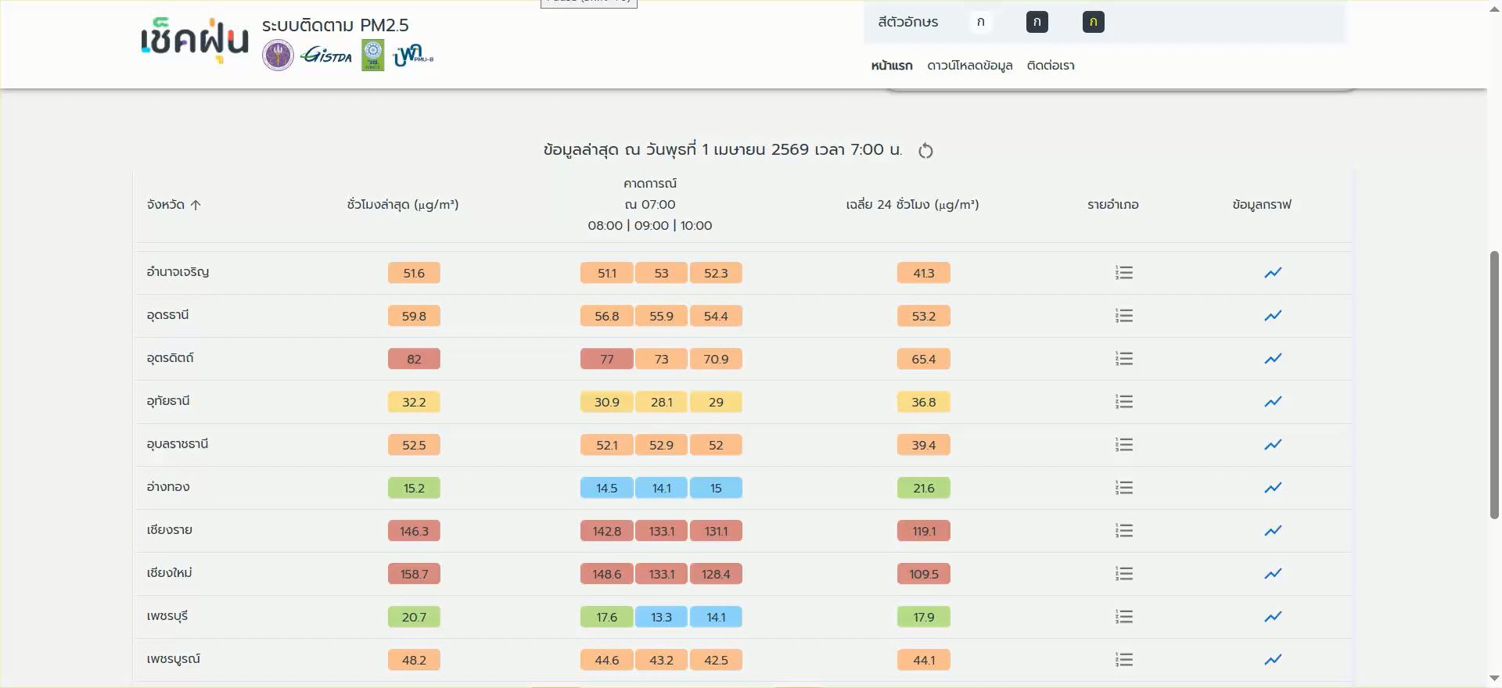Sort table by จังหวัด column arrow

[196, 205]
